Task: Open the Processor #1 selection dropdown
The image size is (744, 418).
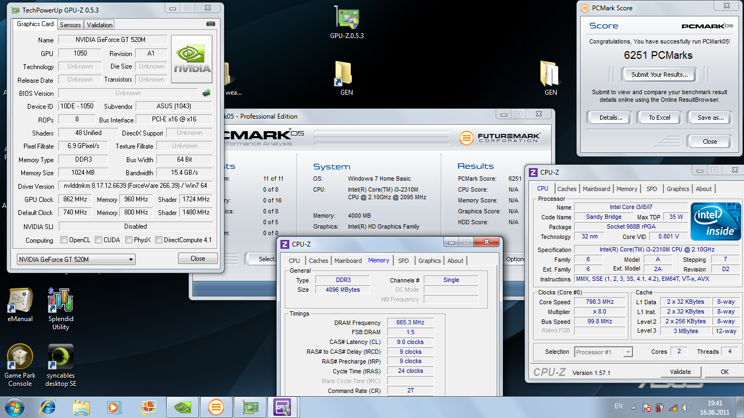Action: (x=603, y=352)
